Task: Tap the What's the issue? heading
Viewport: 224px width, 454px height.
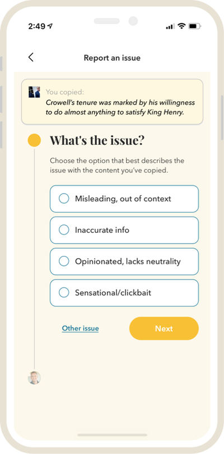Action: point(97,140)
